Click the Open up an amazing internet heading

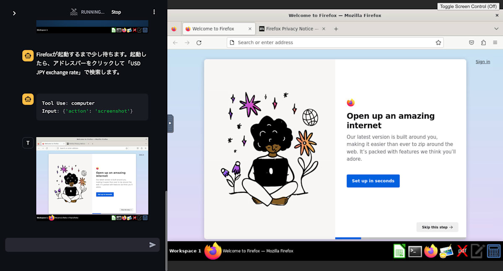(x=391, y=121)
